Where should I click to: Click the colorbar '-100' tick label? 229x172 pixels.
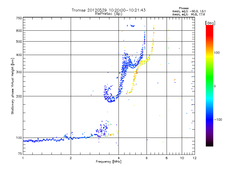tap(218, 120)
